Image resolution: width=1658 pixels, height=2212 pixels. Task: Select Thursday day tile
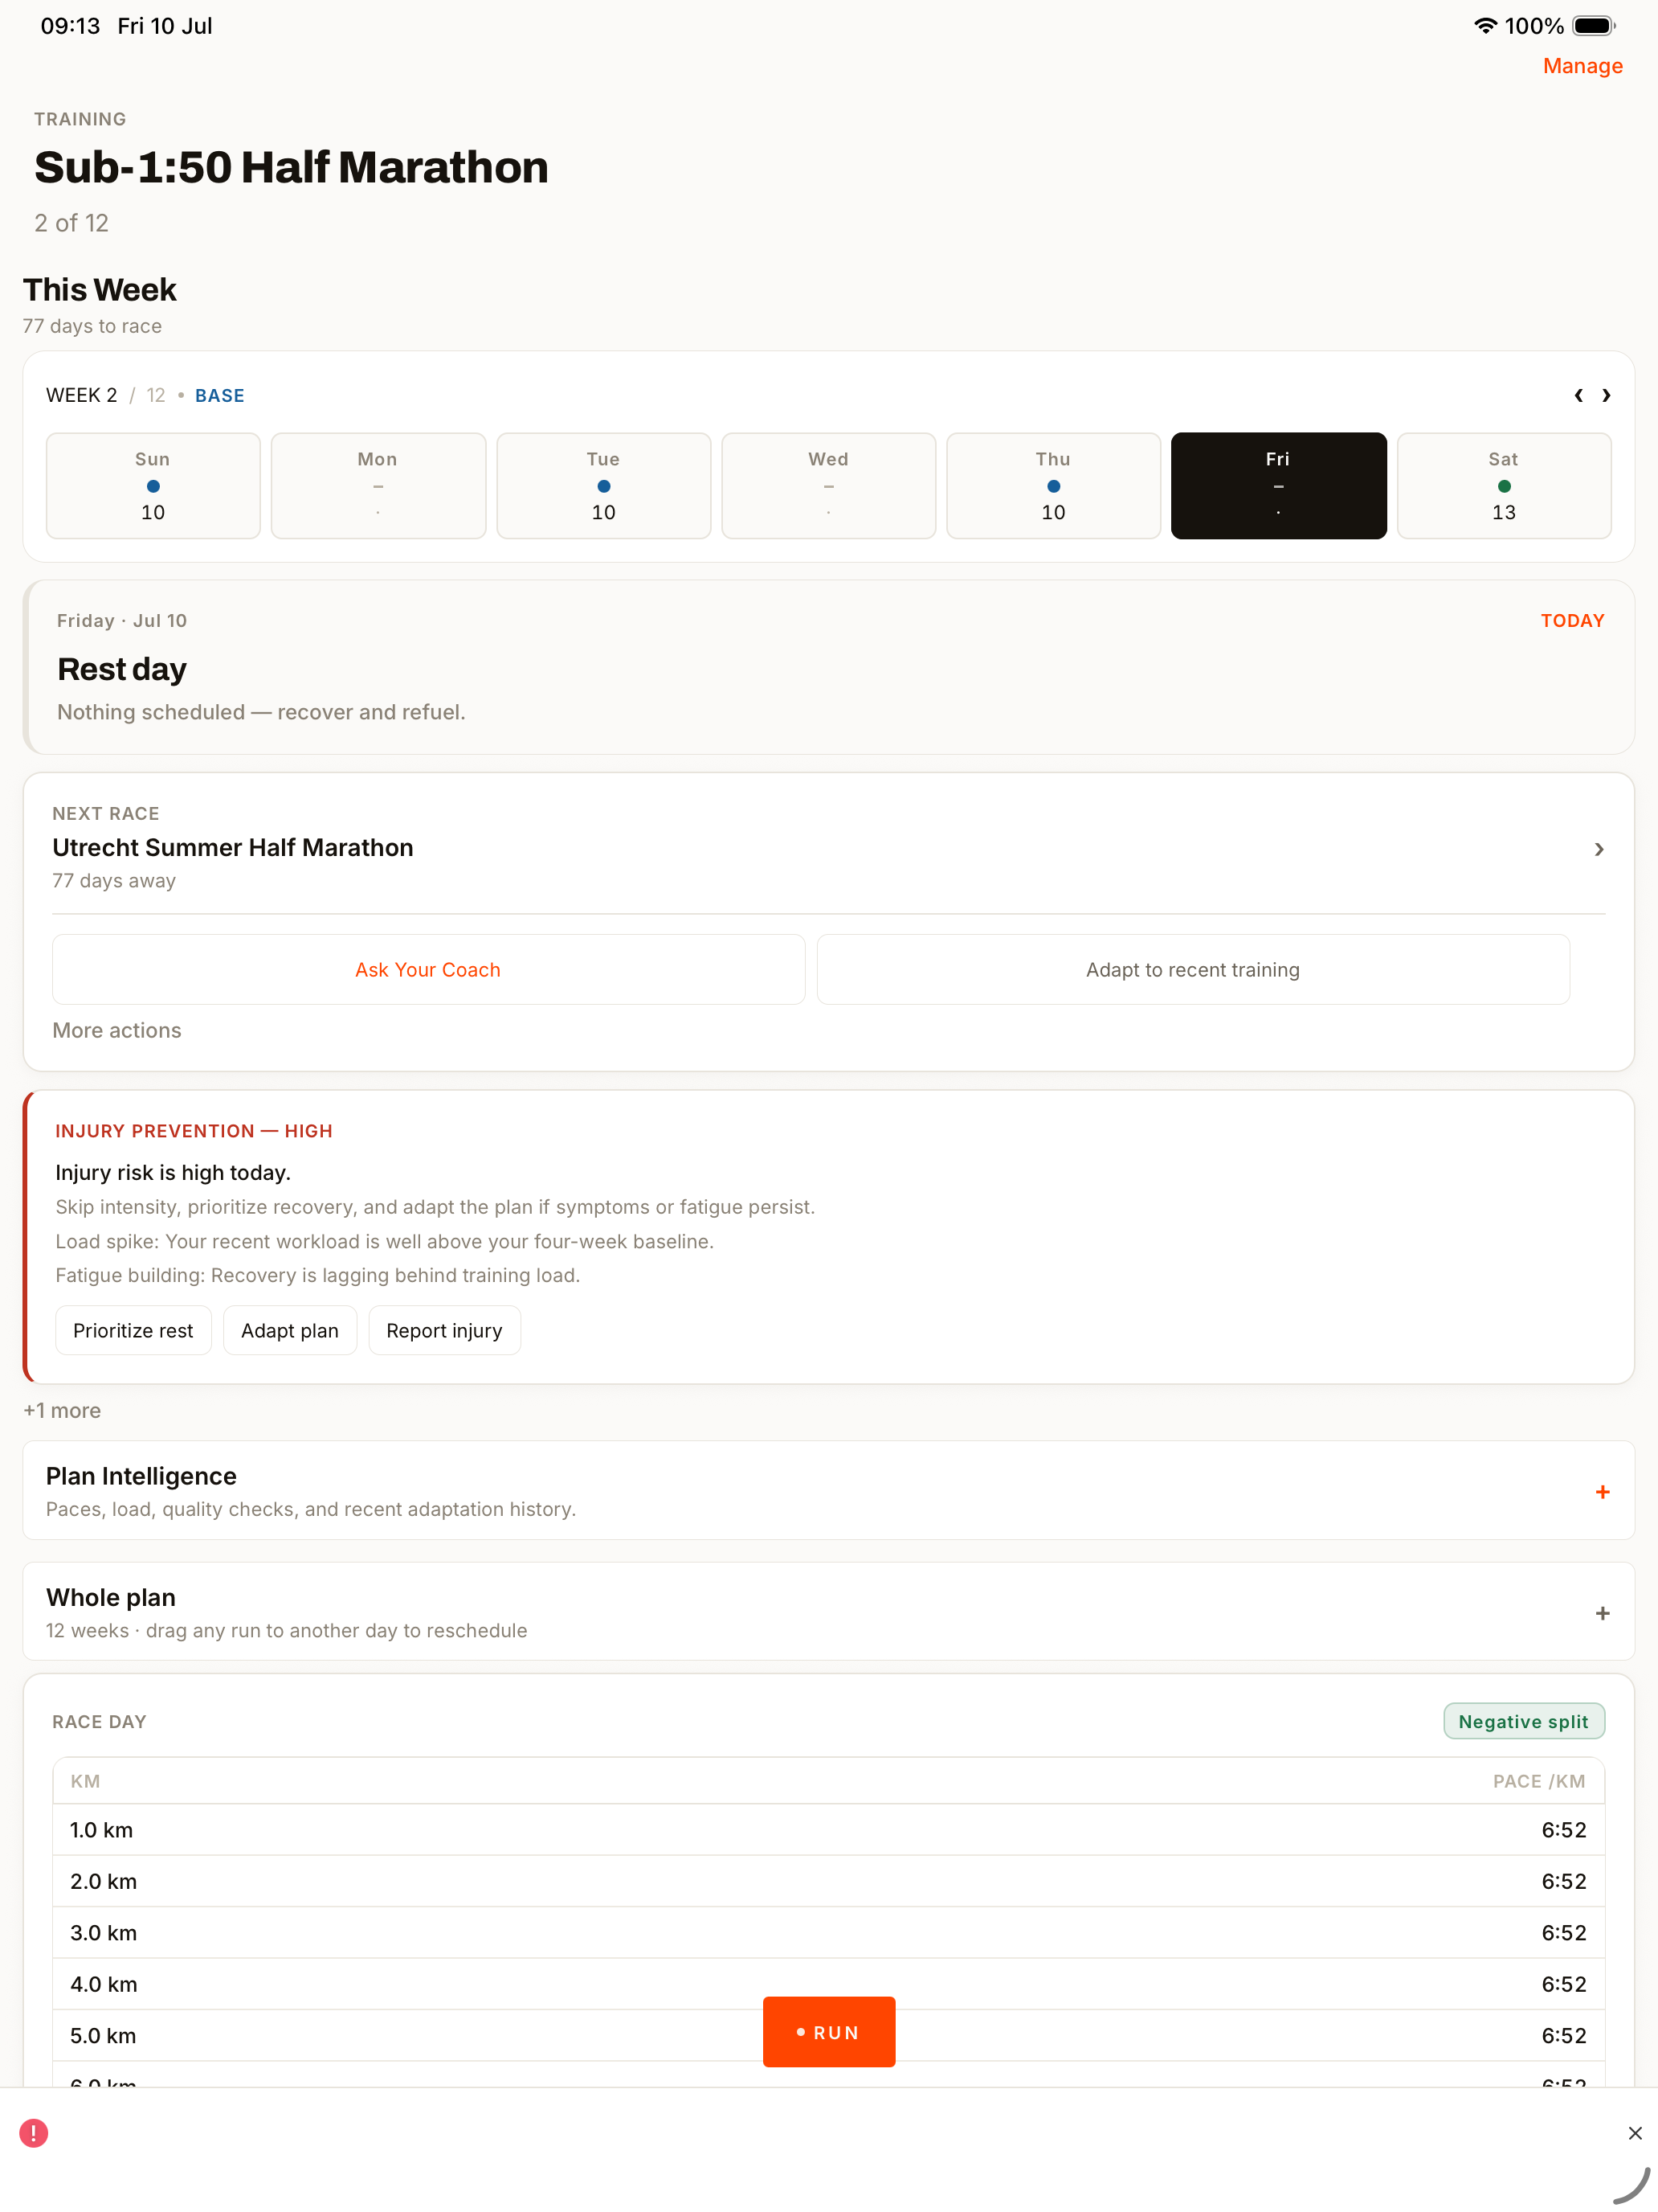click(x=1053, y=486)
